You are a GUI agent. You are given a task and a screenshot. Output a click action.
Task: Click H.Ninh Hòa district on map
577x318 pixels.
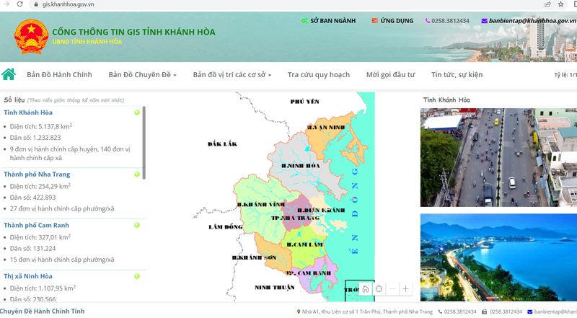(300, 166)
